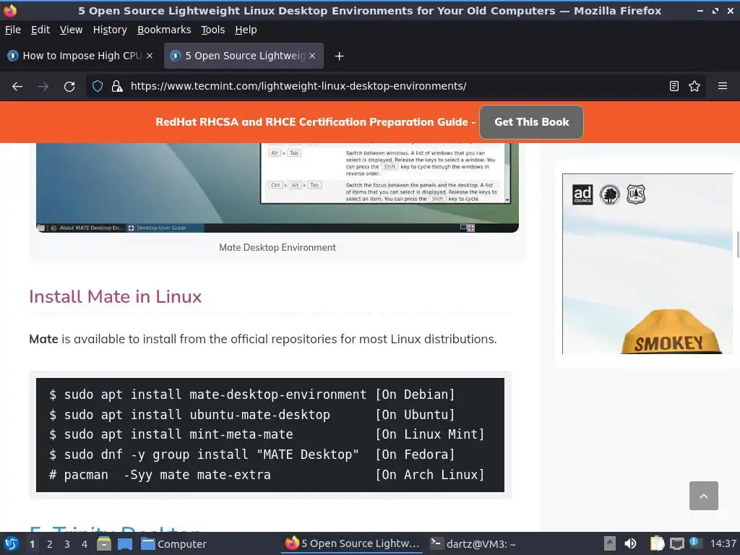Click the Smokey ad banner
This screenshot has width=740, height=555.
[x=647, y=264]
